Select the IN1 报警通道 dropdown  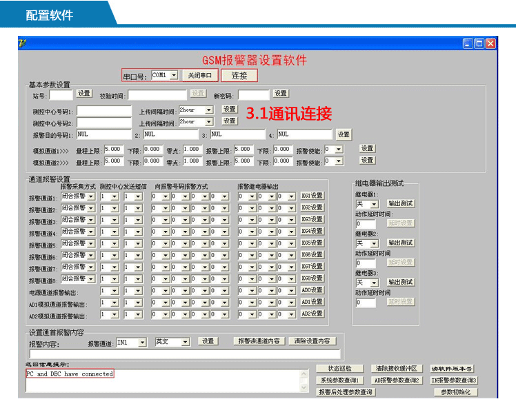click(x=142, y=342)
